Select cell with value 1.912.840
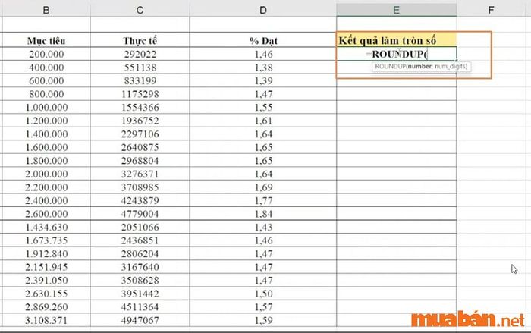 (46, 253)
